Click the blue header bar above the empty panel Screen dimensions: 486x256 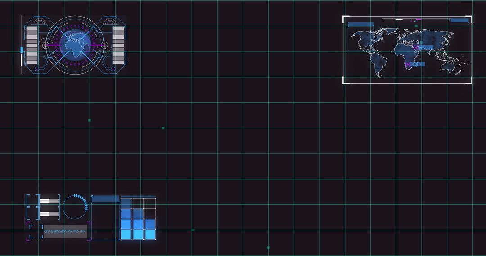coord(105,199)
